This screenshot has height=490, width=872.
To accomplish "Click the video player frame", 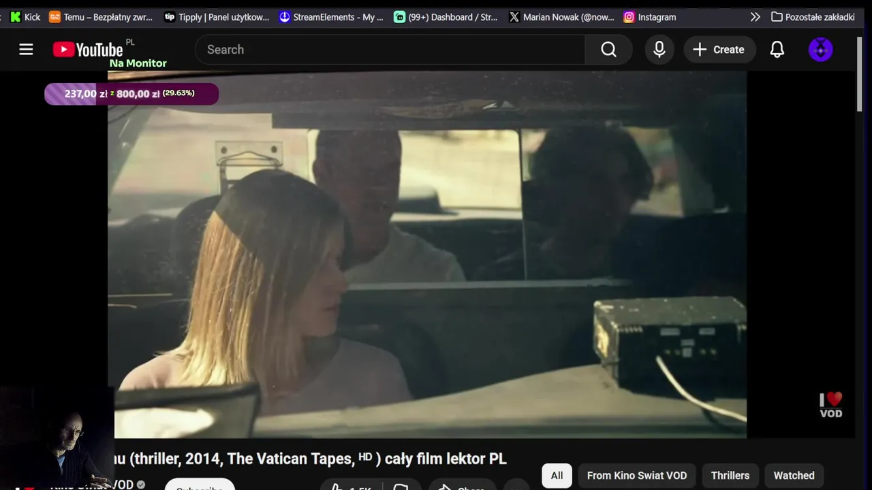I will click(x=427, y=255).
